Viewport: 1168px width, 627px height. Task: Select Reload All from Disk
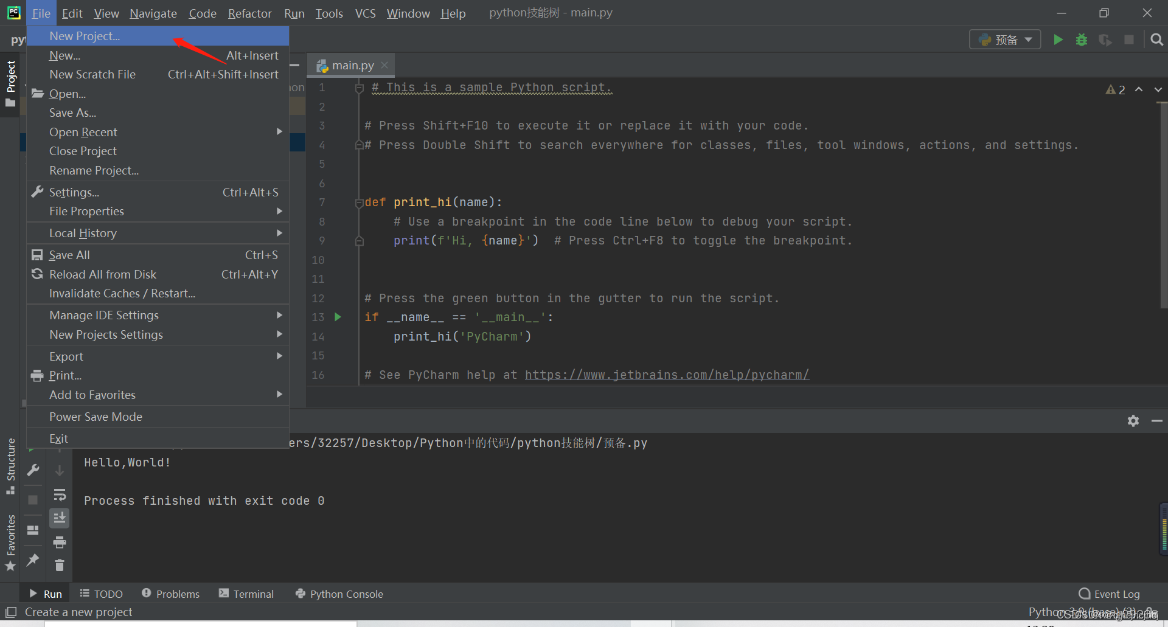tap(158, 274)
